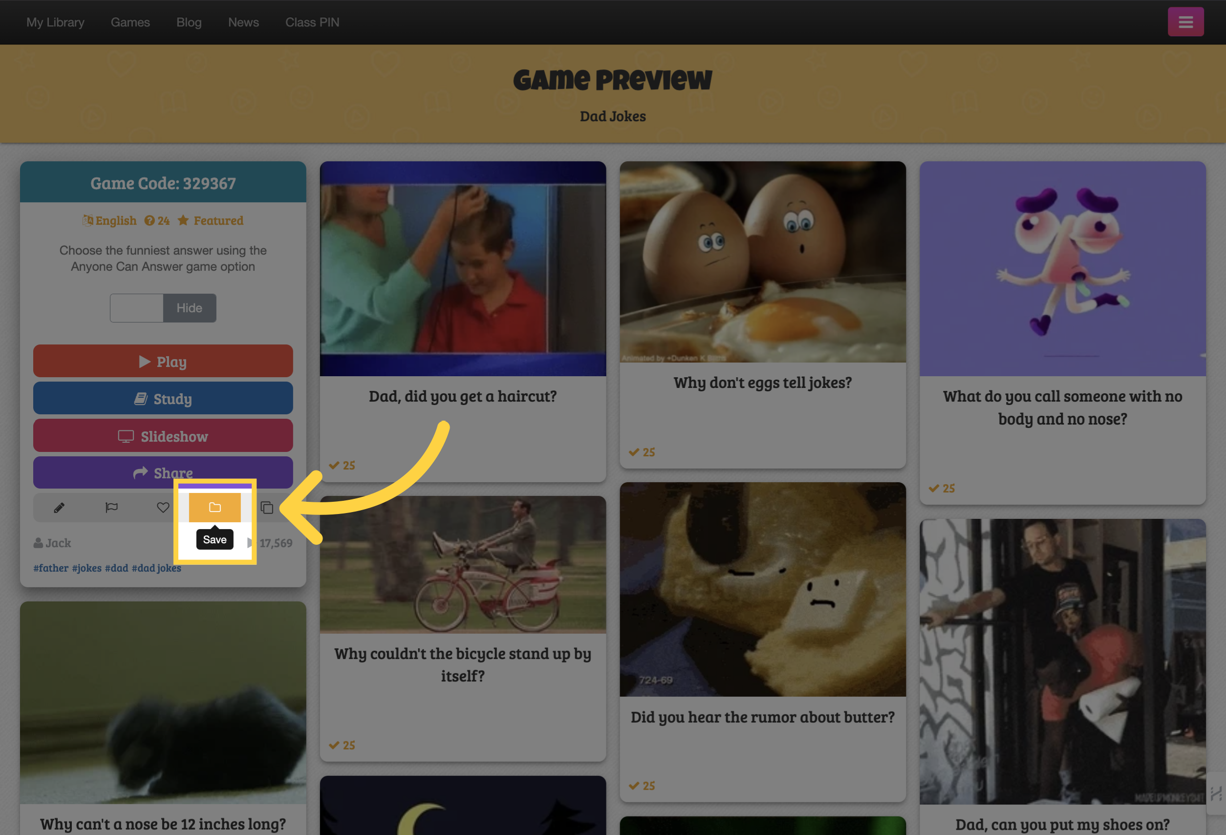Viewport: 1226px width, 835px height.
Task: Click the Save folder icon
Action: (215, 508)
